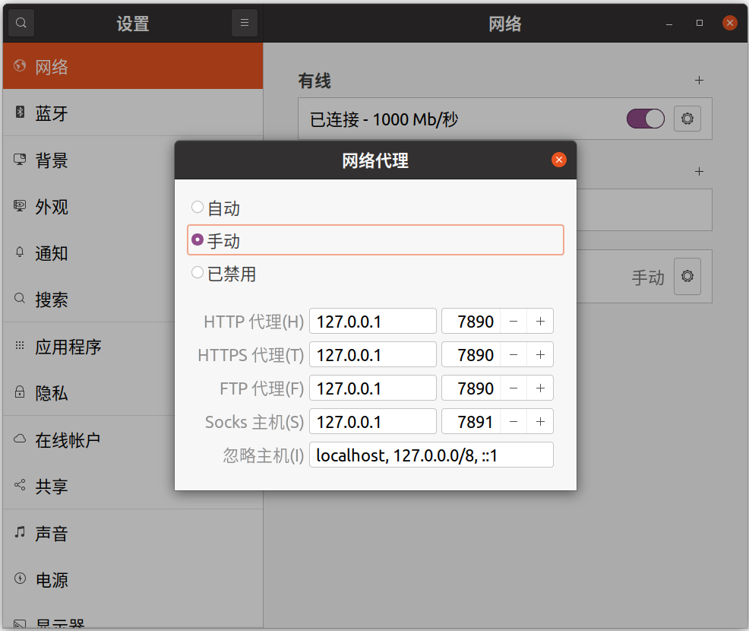Decrease the FTP proxy port number

514,388
